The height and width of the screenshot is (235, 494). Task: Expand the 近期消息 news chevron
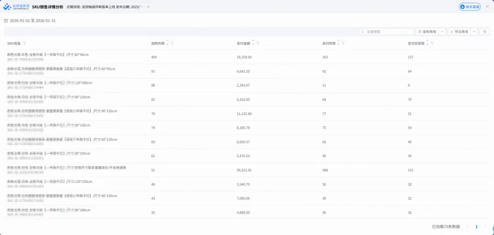tap(148, 6)
